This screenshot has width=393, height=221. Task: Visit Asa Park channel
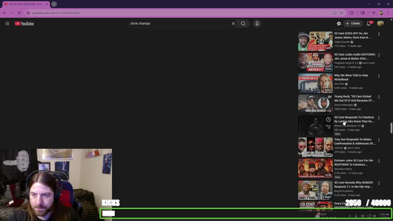[x=339, y=84]
